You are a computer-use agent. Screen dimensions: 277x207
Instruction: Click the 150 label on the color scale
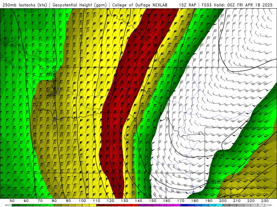153,201
